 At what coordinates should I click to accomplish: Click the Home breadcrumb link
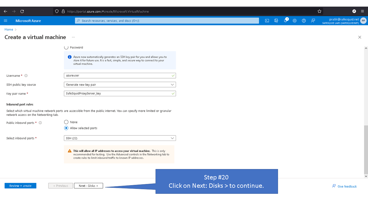coord(9,30)
